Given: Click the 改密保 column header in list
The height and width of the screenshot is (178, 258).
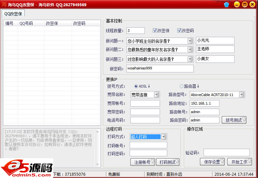Looking at the screenshot, I should click(x=58, y=23).
